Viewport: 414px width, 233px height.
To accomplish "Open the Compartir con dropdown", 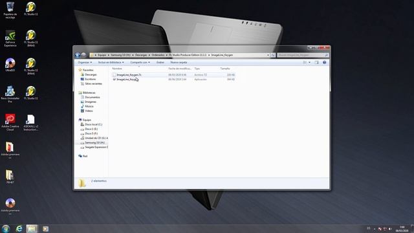I will tap(140, 62).
